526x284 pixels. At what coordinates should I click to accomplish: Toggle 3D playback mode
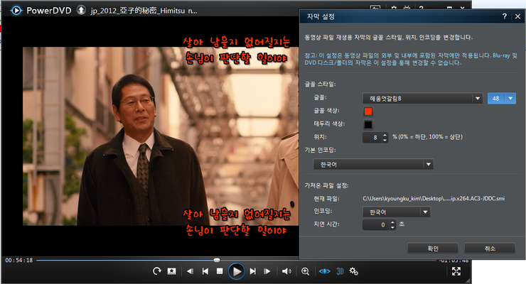point(340,271)
